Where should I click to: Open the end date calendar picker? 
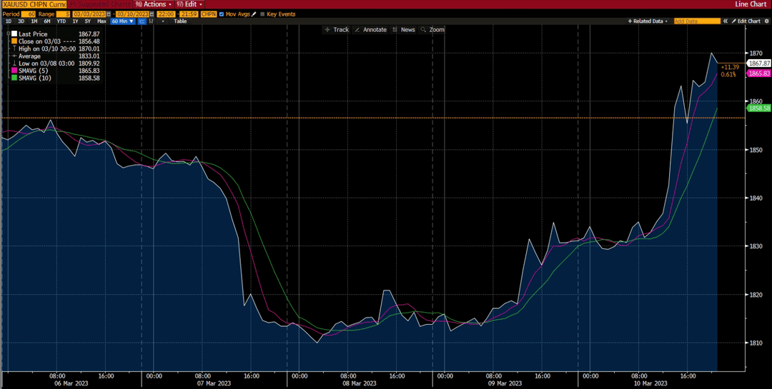(x=152, y=14)
